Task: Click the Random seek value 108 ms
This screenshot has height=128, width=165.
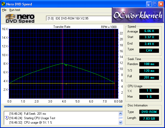Action: tap(149, 64)
